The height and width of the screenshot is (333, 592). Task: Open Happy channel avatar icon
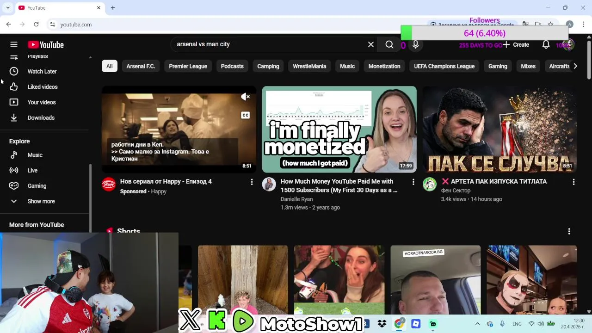(x=109, y=185)
